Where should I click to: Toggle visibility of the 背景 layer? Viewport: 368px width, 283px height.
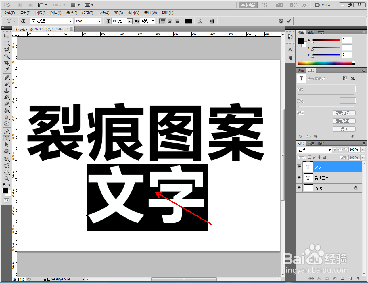[x=299, y=188]
